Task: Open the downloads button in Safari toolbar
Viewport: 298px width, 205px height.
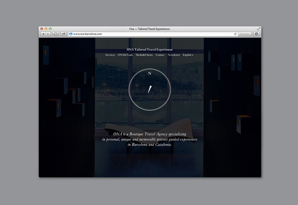Action: point(256,34)
